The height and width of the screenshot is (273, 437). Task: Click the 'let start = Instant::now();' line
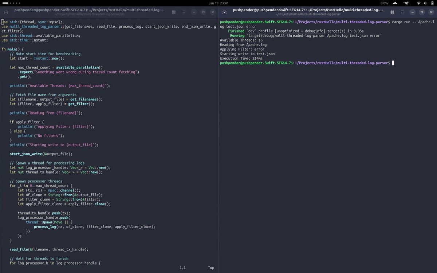pyautogui.click(x=37, y=58)
